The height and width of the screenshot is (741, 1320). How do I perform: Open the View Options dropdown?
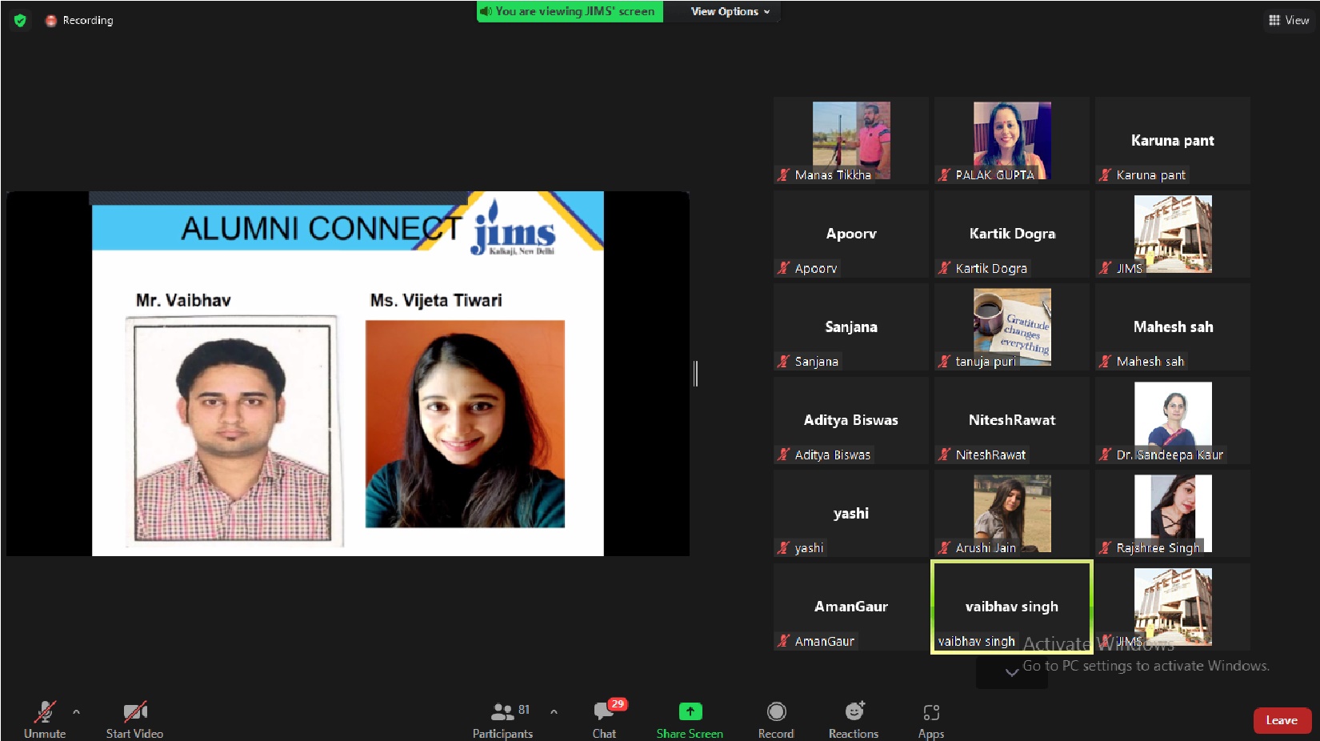pos(730,11)
